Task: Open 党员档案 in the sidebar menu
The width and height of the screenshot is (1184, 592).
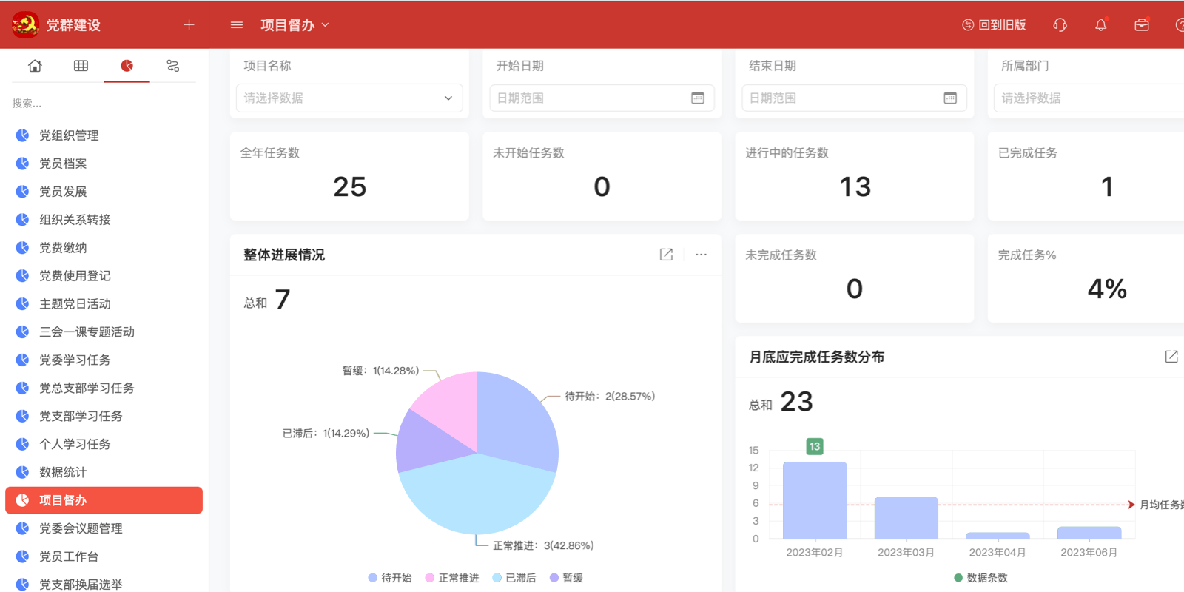Action: point(63,164)
